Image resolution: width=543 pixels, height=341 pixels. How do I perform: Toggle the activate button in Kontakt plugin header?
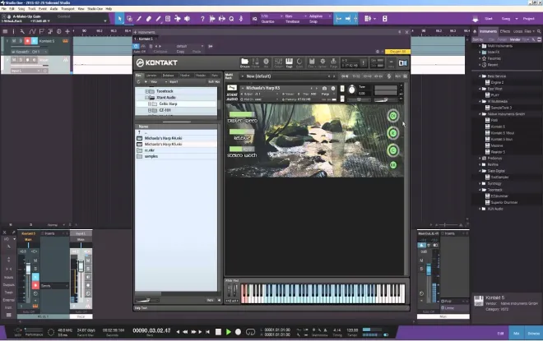click(x=136, y=46)
